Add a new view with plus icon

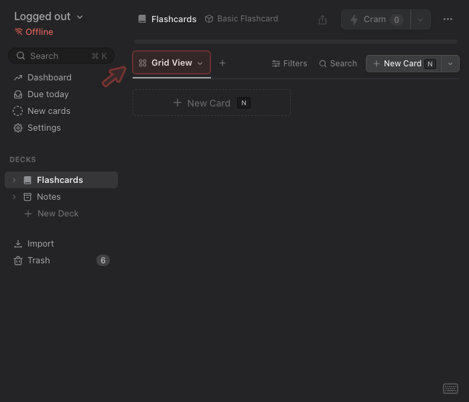coord(222,63)
